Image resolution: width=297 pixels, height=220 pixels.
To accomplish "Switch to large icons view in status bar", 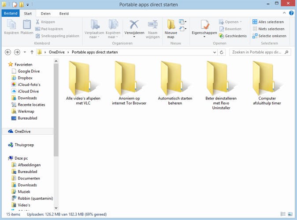I will coord(290,214).
